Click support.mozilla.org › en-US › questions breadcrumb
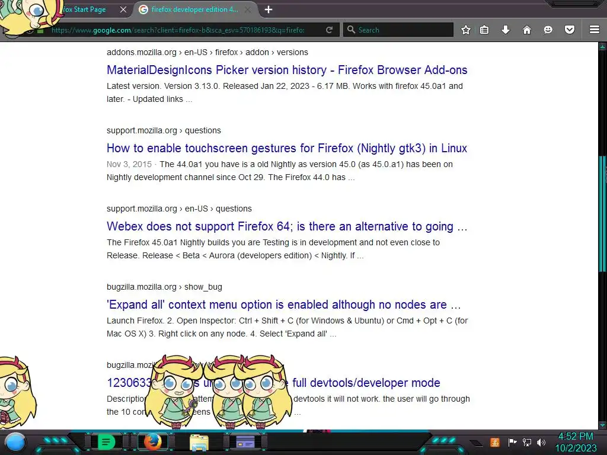607x455 pixels. coord(179,209)
